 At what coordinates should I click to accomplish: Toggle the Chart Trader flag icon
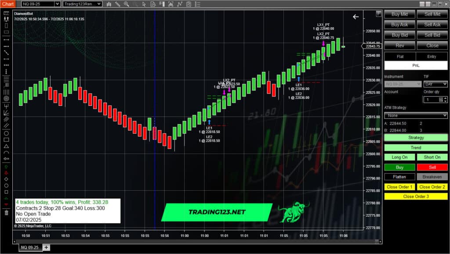tap(162, 4)
